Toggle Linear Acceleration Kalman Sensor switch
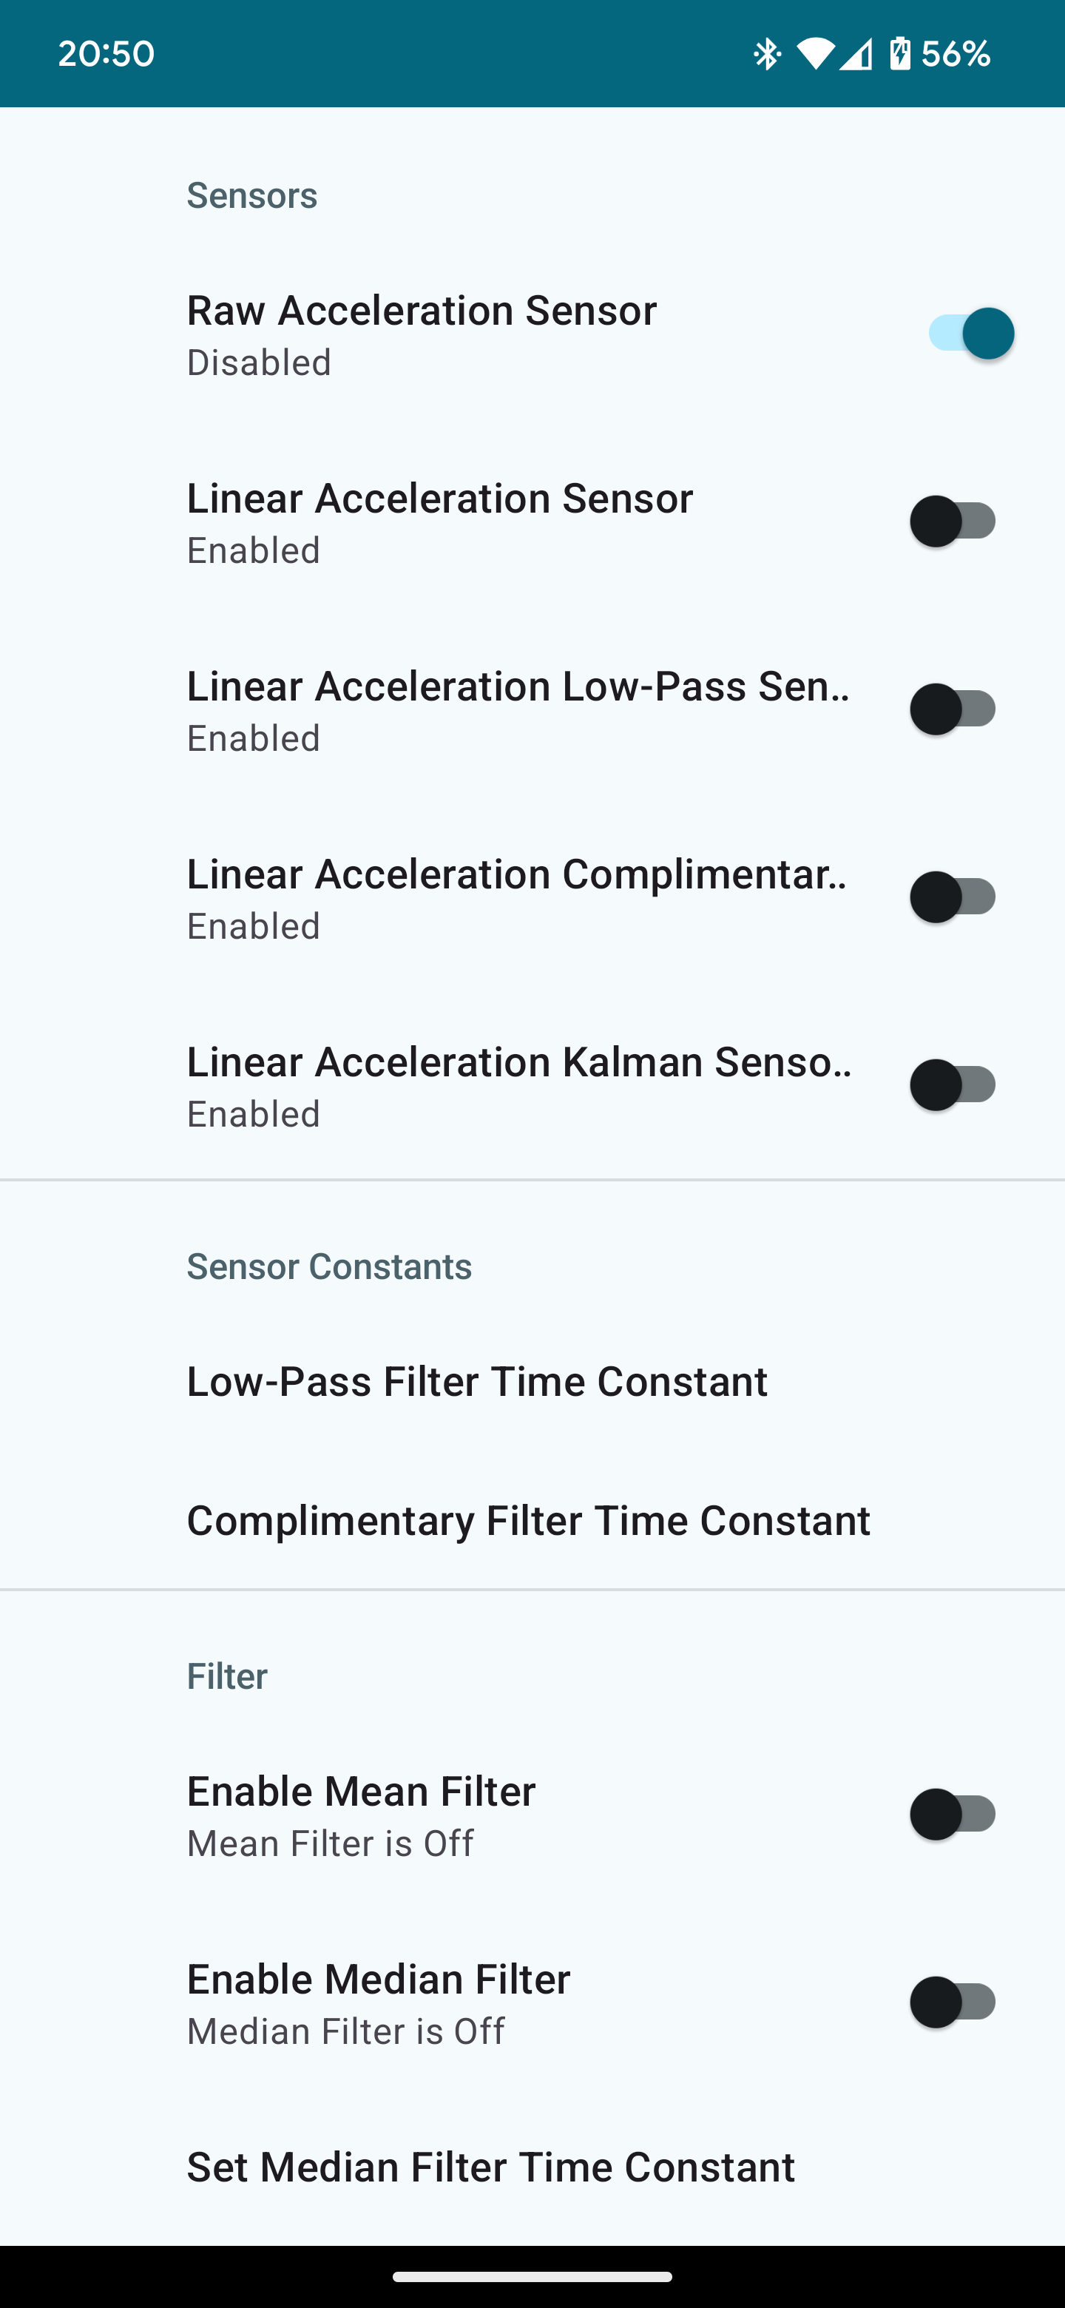Viewport: 1065px width, 2308px height. pos(953,1085)
